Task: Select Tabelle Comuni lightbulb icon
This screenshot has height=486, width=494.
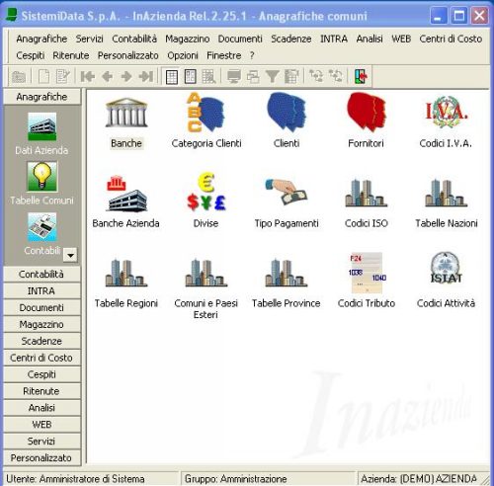Action: (41, 177)
